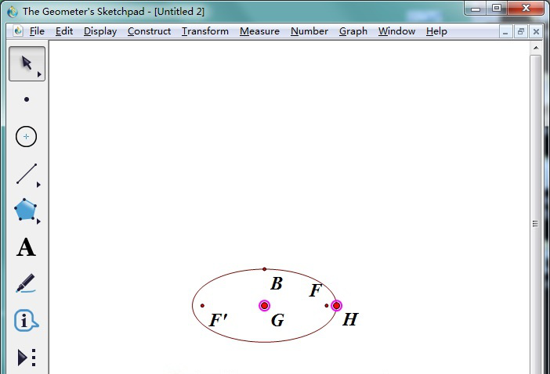
Task: Minimize the Untitled 2 document window
Action: pyautogui.click(x=505, y=32)
